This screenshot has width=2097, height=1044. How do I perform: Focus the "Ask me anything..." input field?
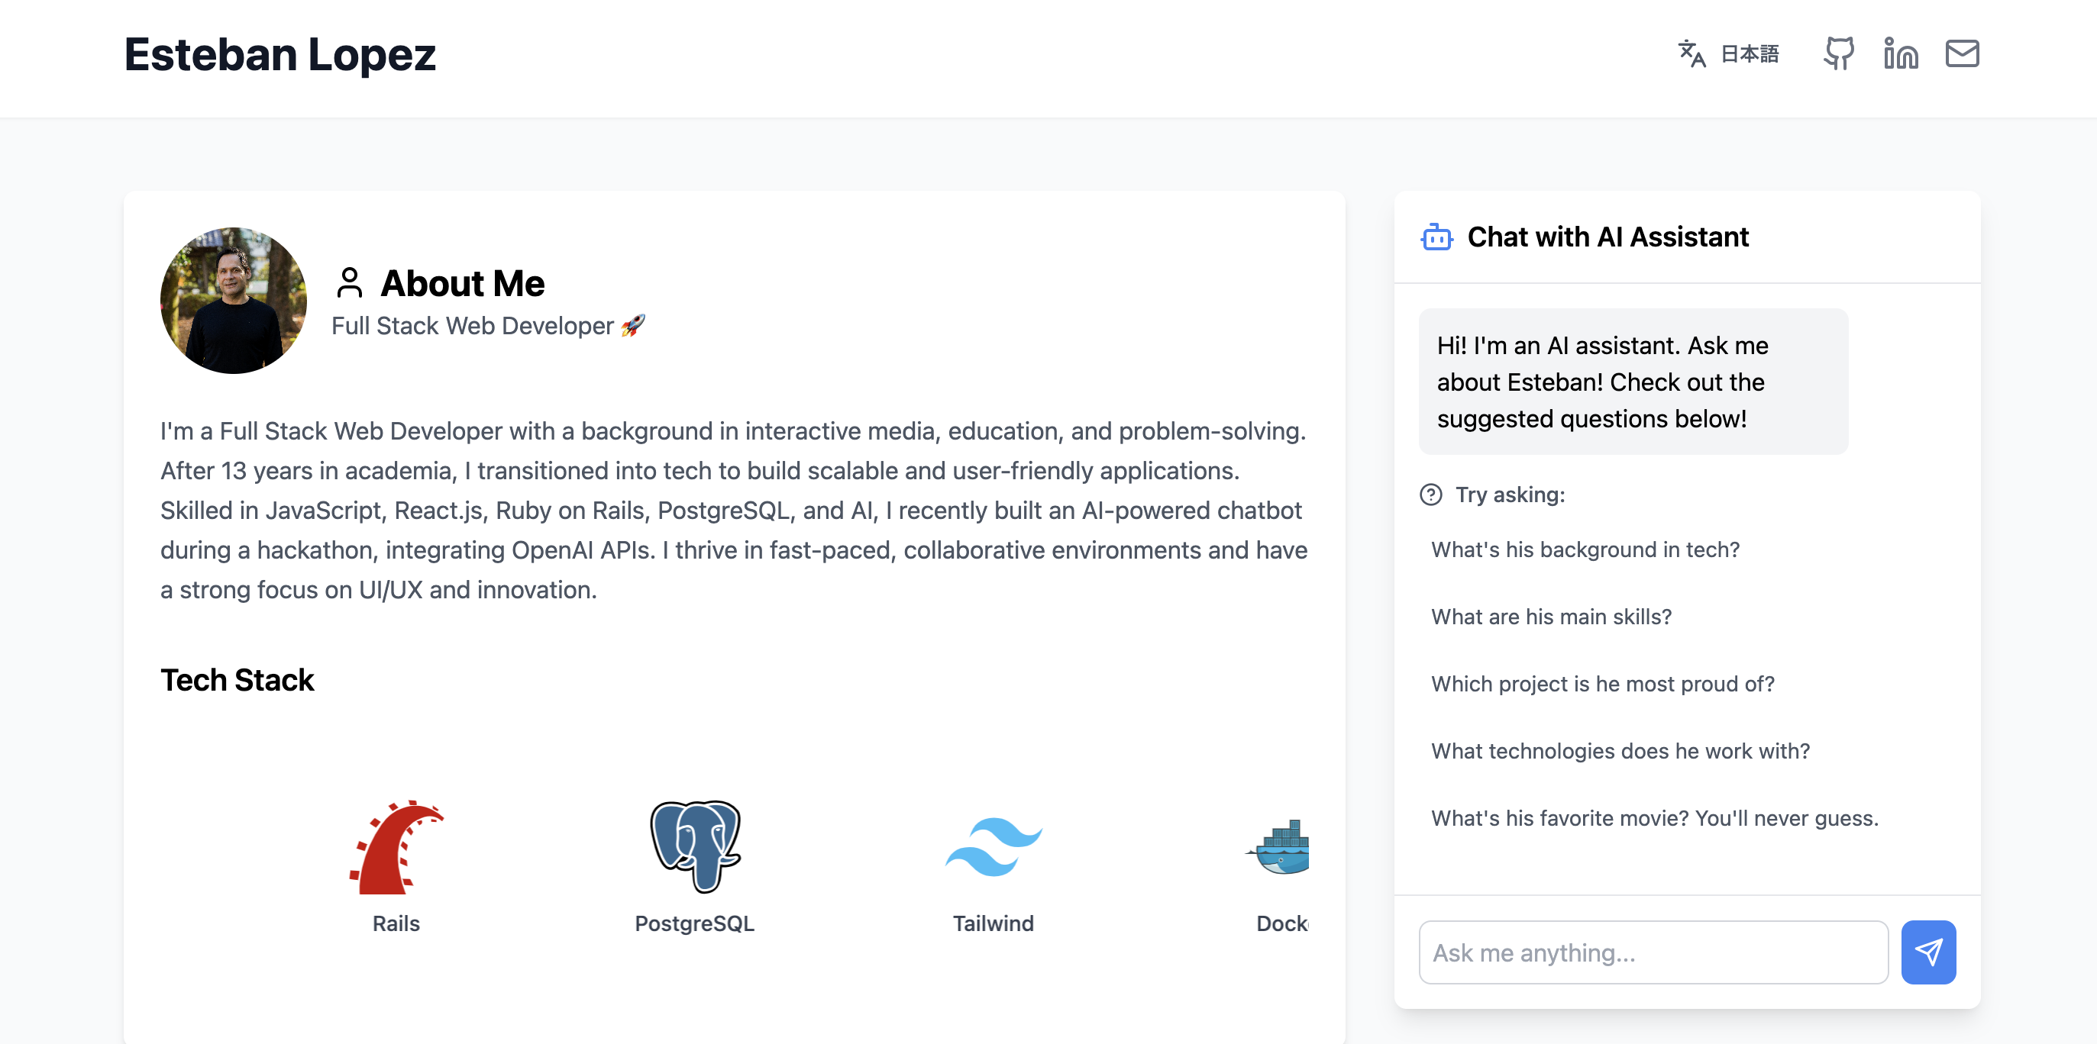click(x=1653, y=952)
